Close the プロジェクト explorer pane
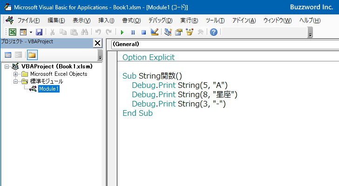The height and width of the screenshot is (186, 339). tap(98, 43)
